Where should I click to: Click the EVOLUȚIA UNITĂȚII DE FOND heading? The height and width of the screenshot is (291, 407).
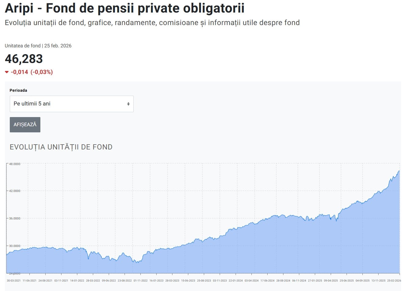click(x=61, y=147)
